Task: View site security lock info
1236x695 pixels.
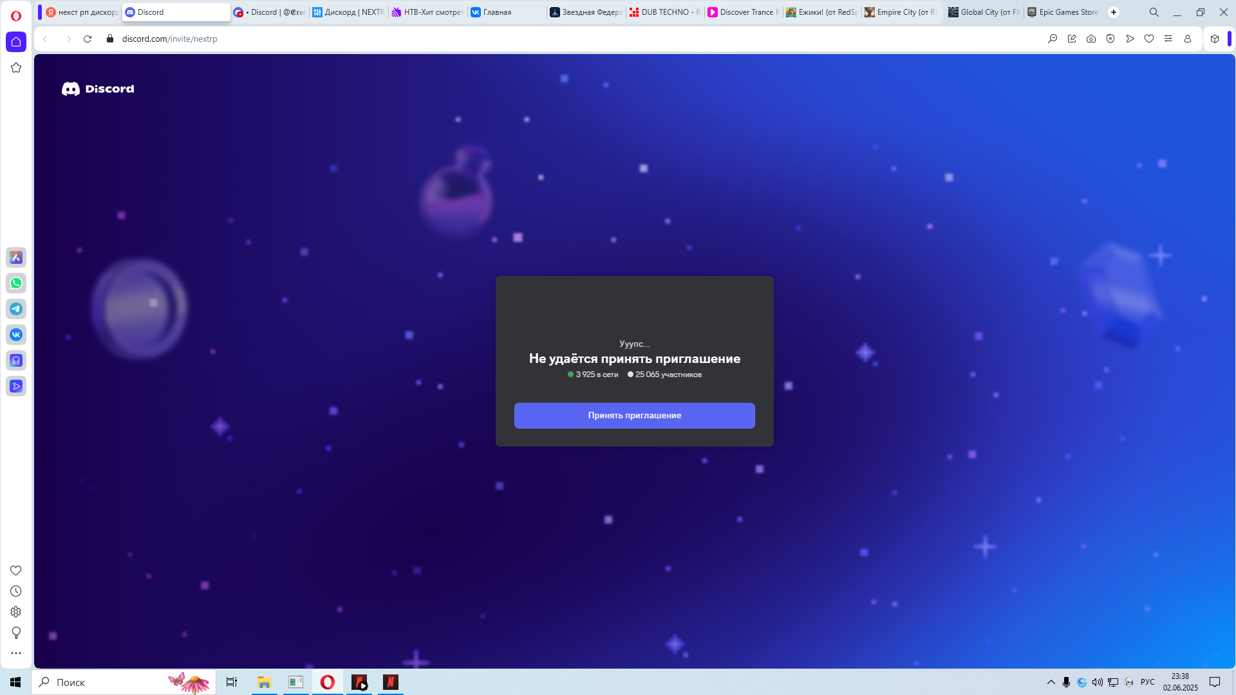Action: coord(110,39)
